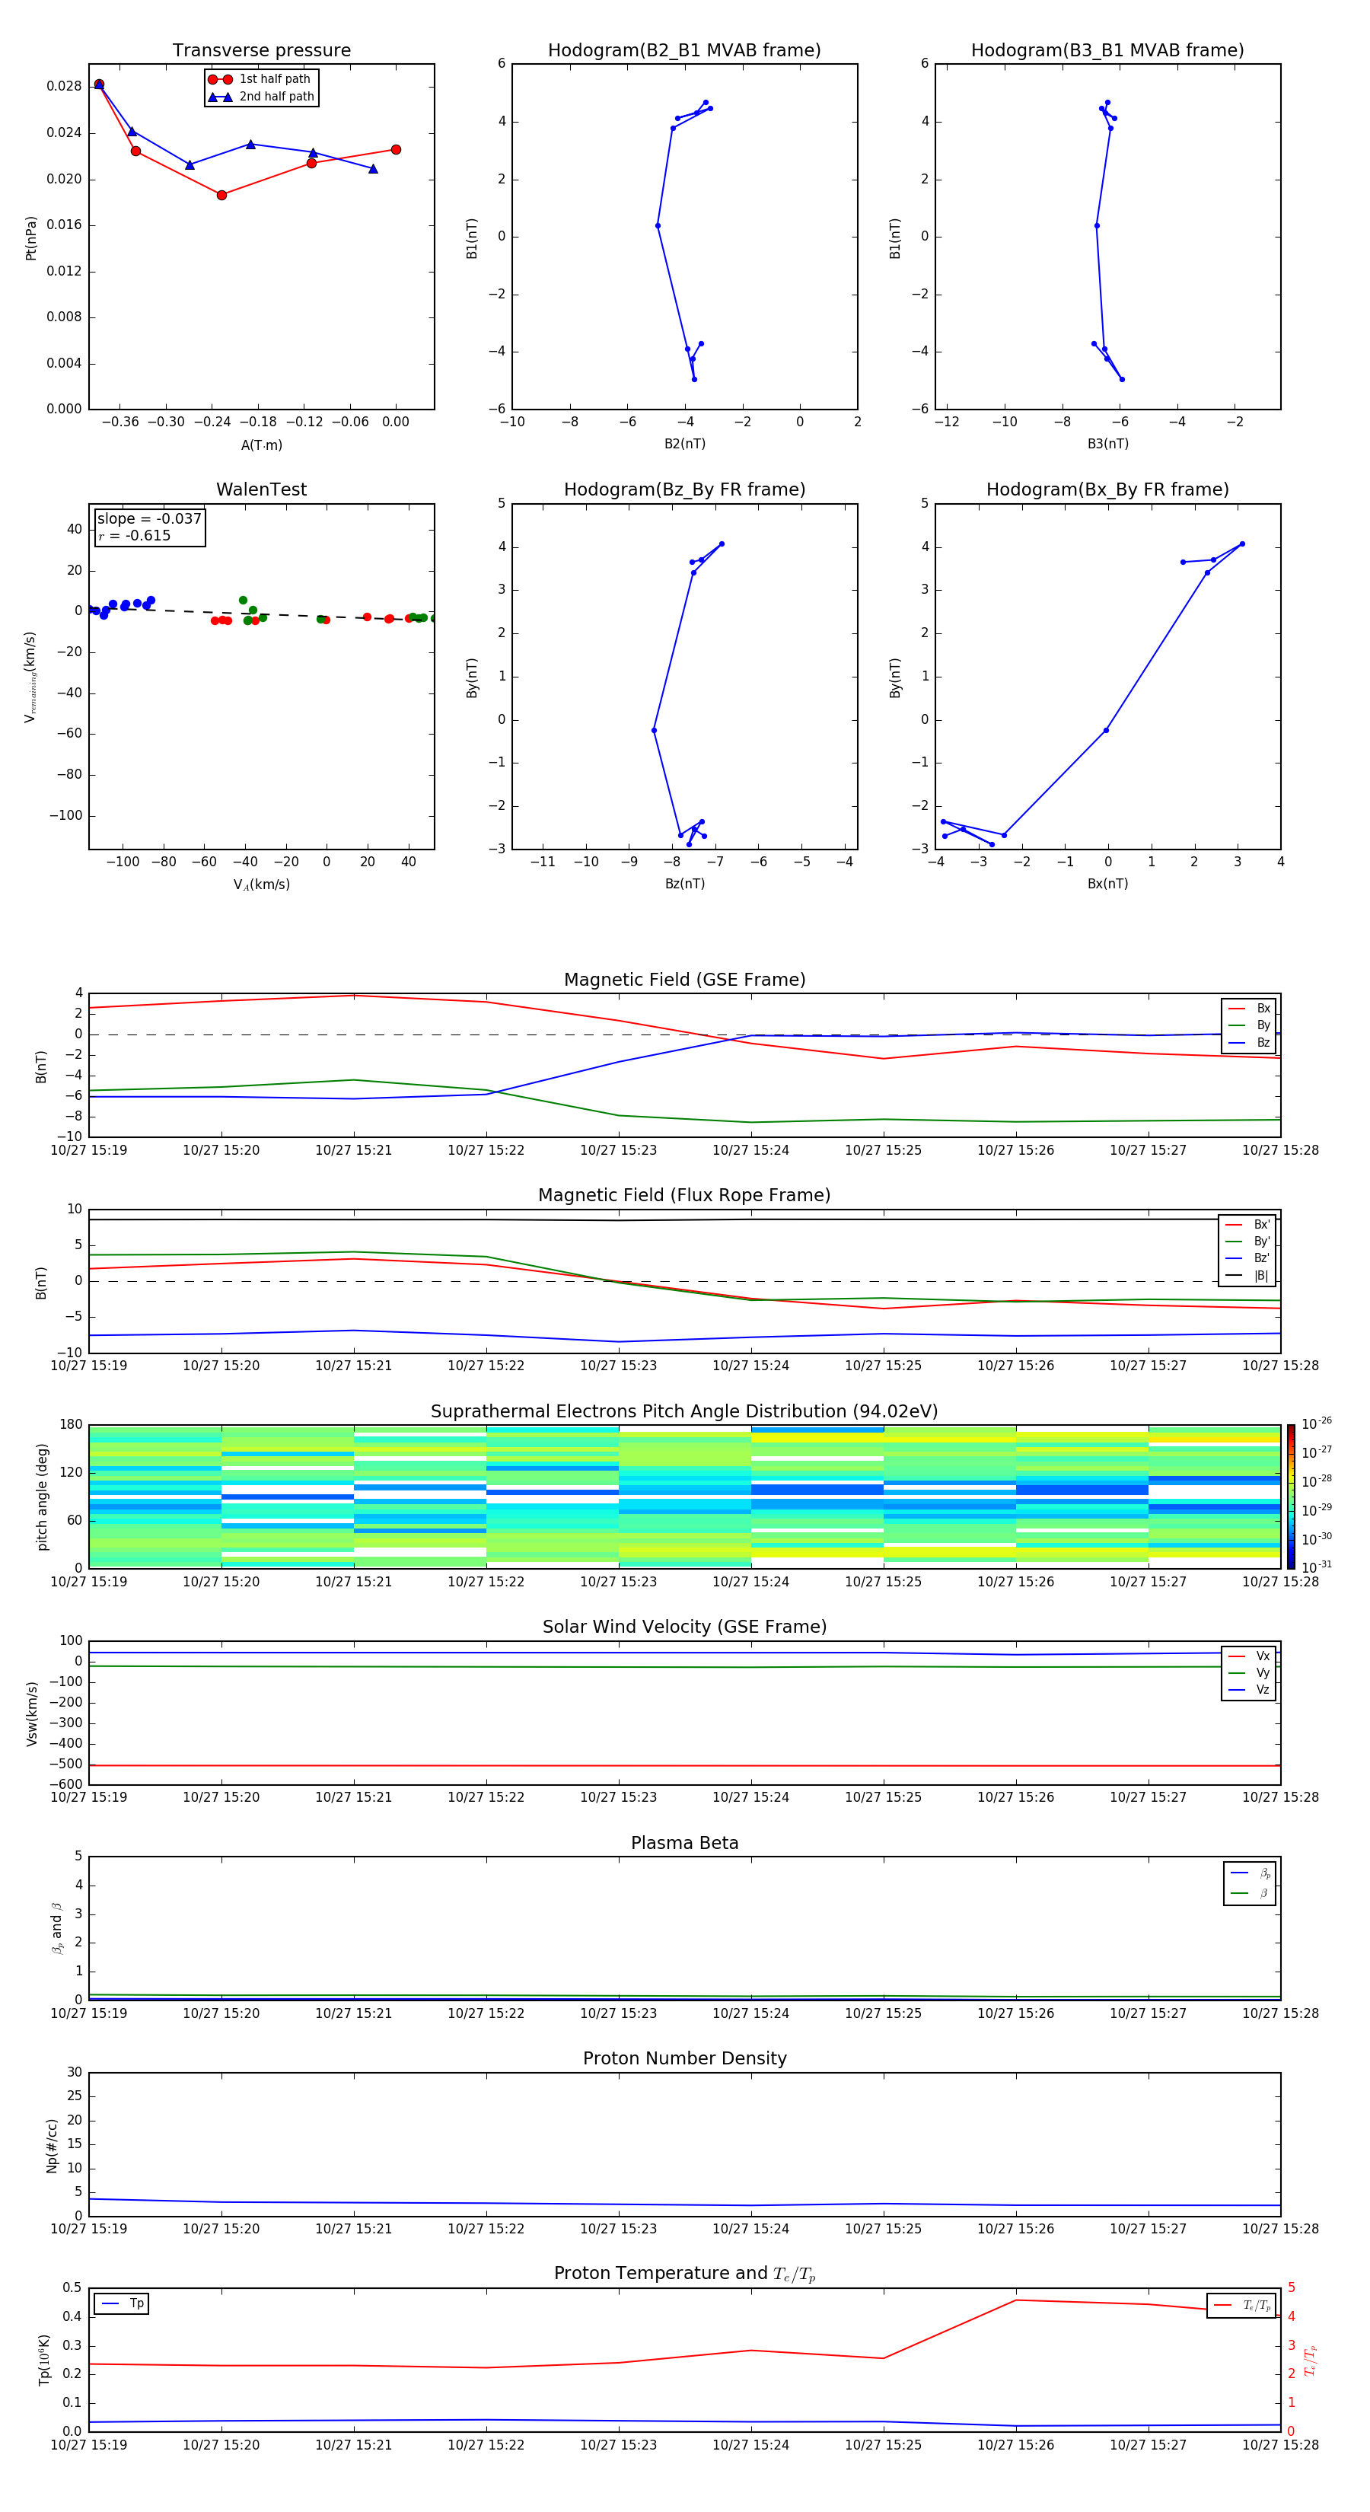Click the 'Pt(nPa)' y-axis label
The image size is (1370, 2512).
pos(31,237)
